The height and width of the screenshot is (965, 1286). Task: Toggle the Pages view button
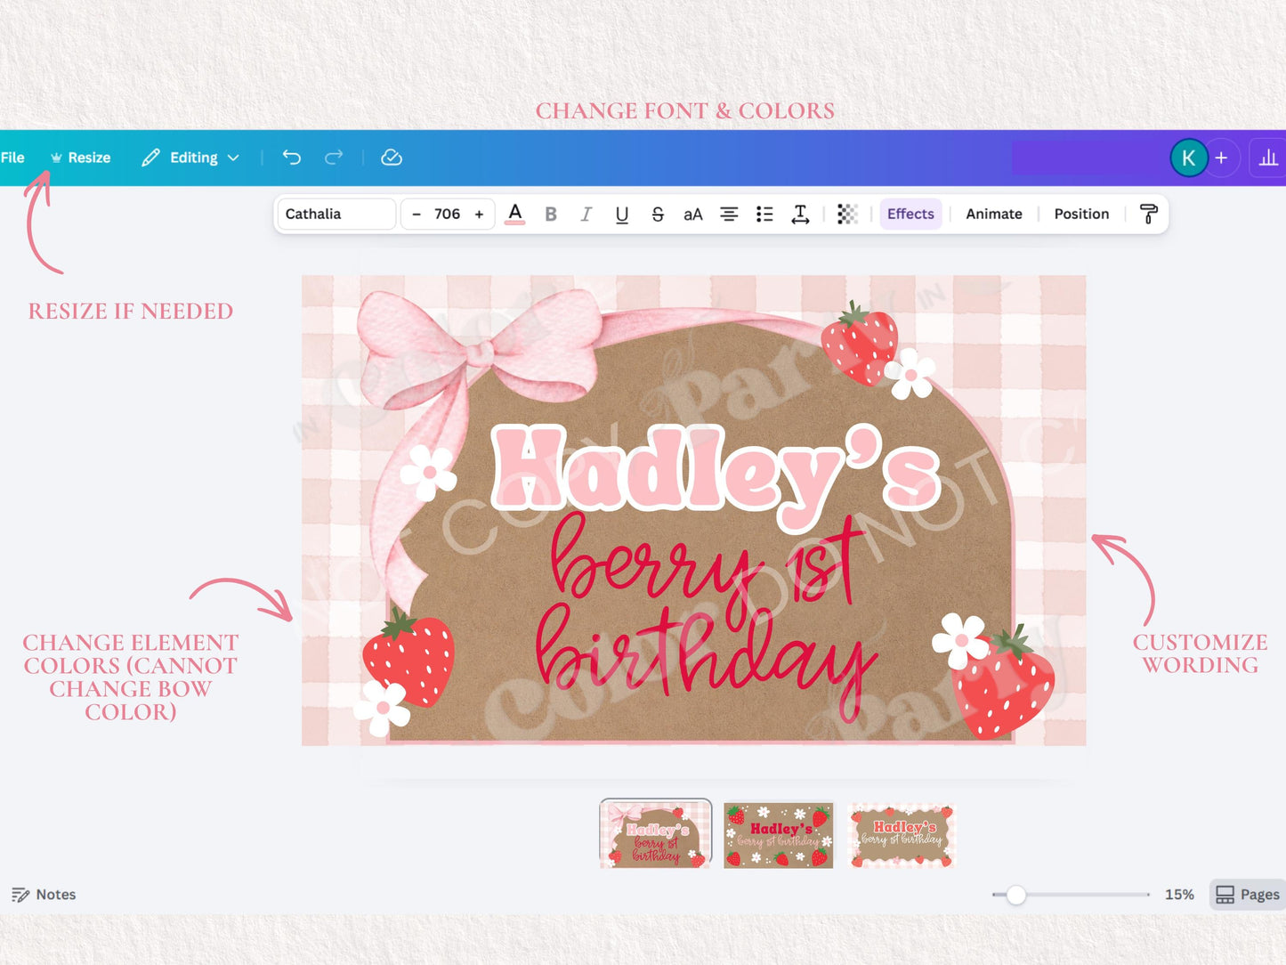coord(1248,895)
